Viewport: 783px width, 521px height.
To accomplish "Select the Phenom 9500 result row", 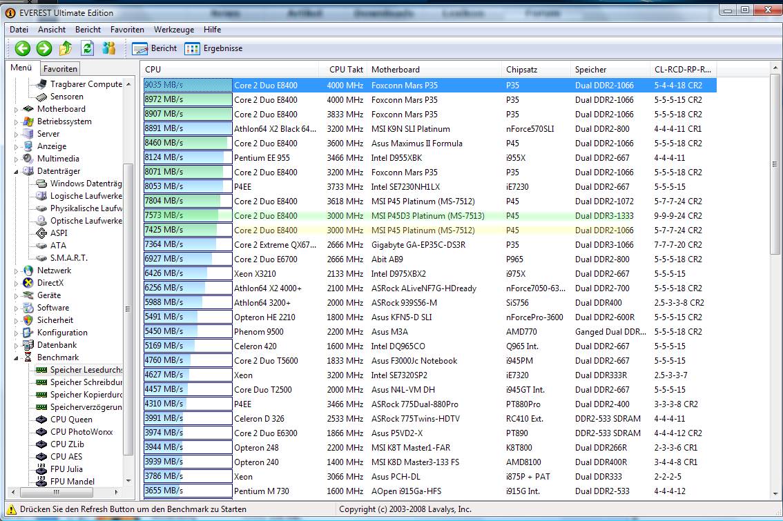I will [429, 331].
